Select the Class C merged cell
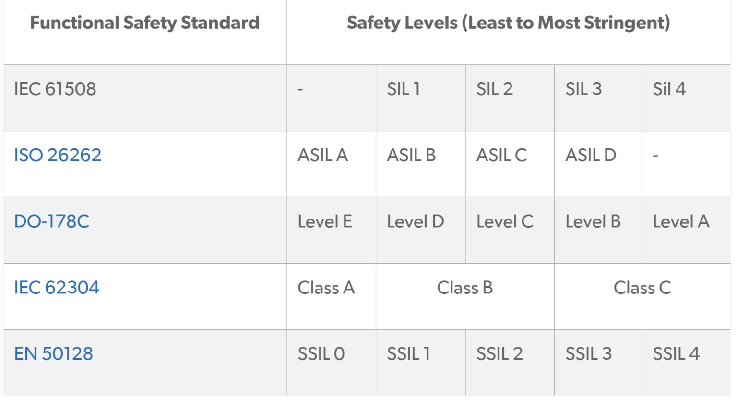The height and width of the screenshot is (401, 737). pos(642,288)
